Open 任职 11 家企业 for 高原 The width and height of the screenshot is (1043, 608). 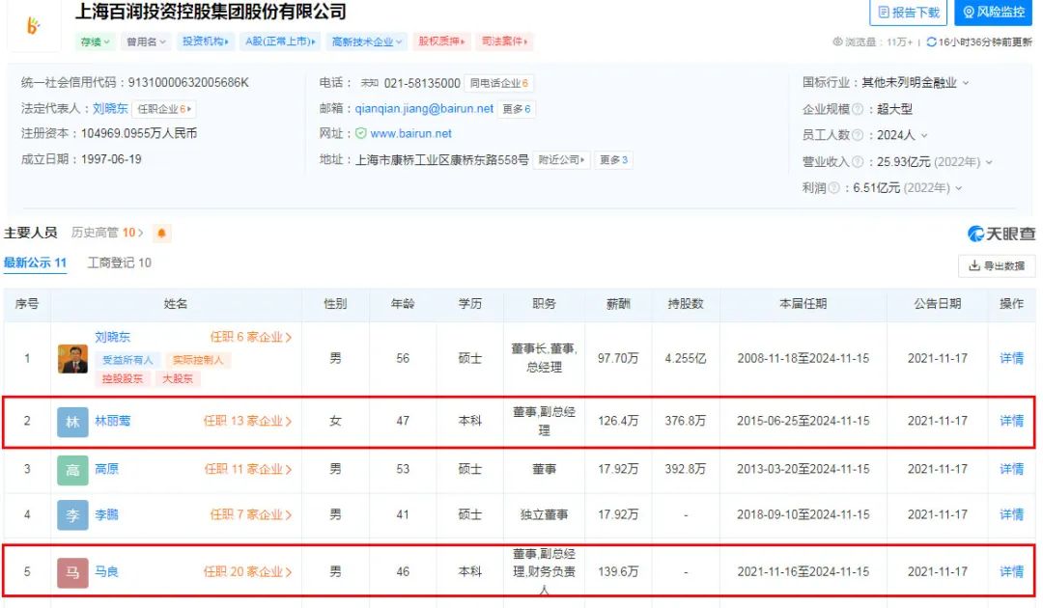(248, 469)
